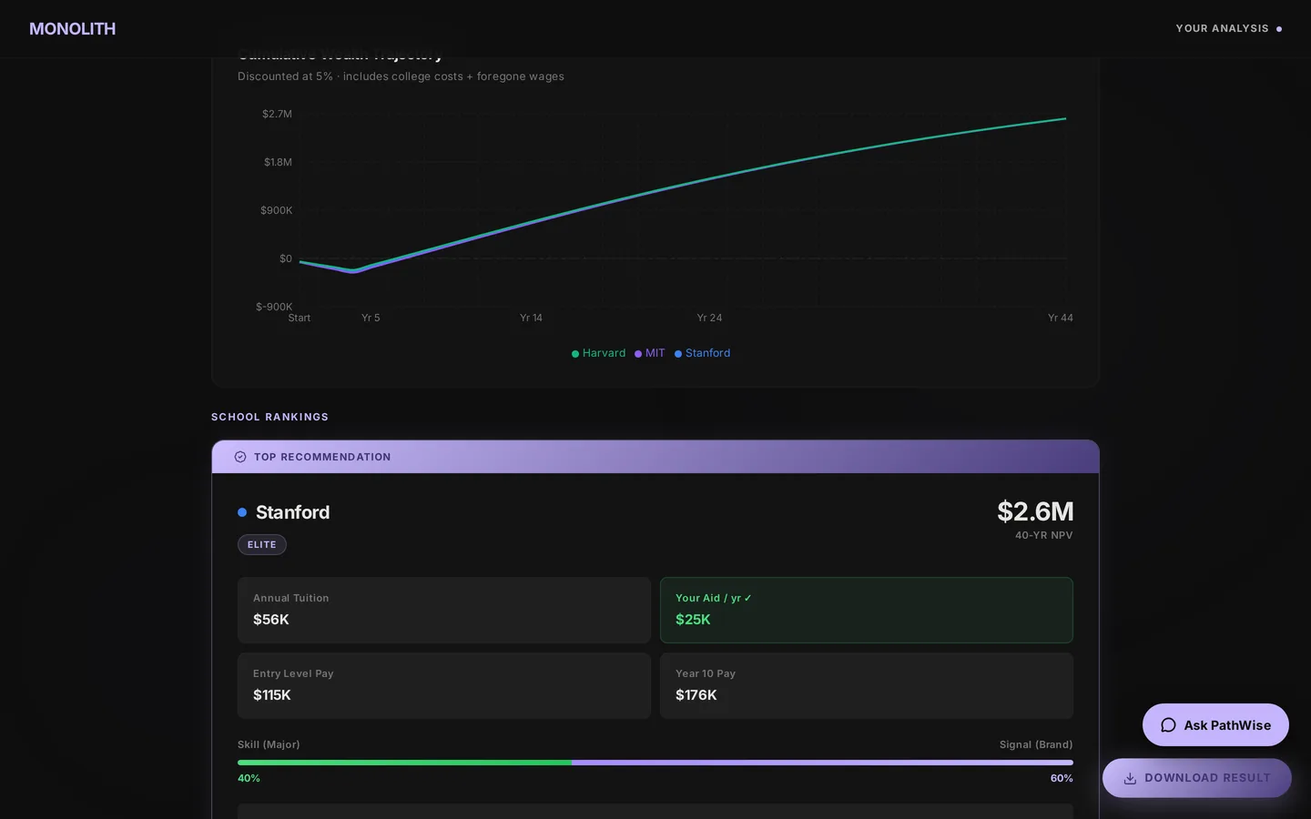Open the Ask PathWise chat button
Screen dimensions: 1311x819
[x=1215, y=725]
